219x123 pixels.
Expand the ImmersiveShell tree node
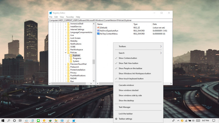coord(66,24)
